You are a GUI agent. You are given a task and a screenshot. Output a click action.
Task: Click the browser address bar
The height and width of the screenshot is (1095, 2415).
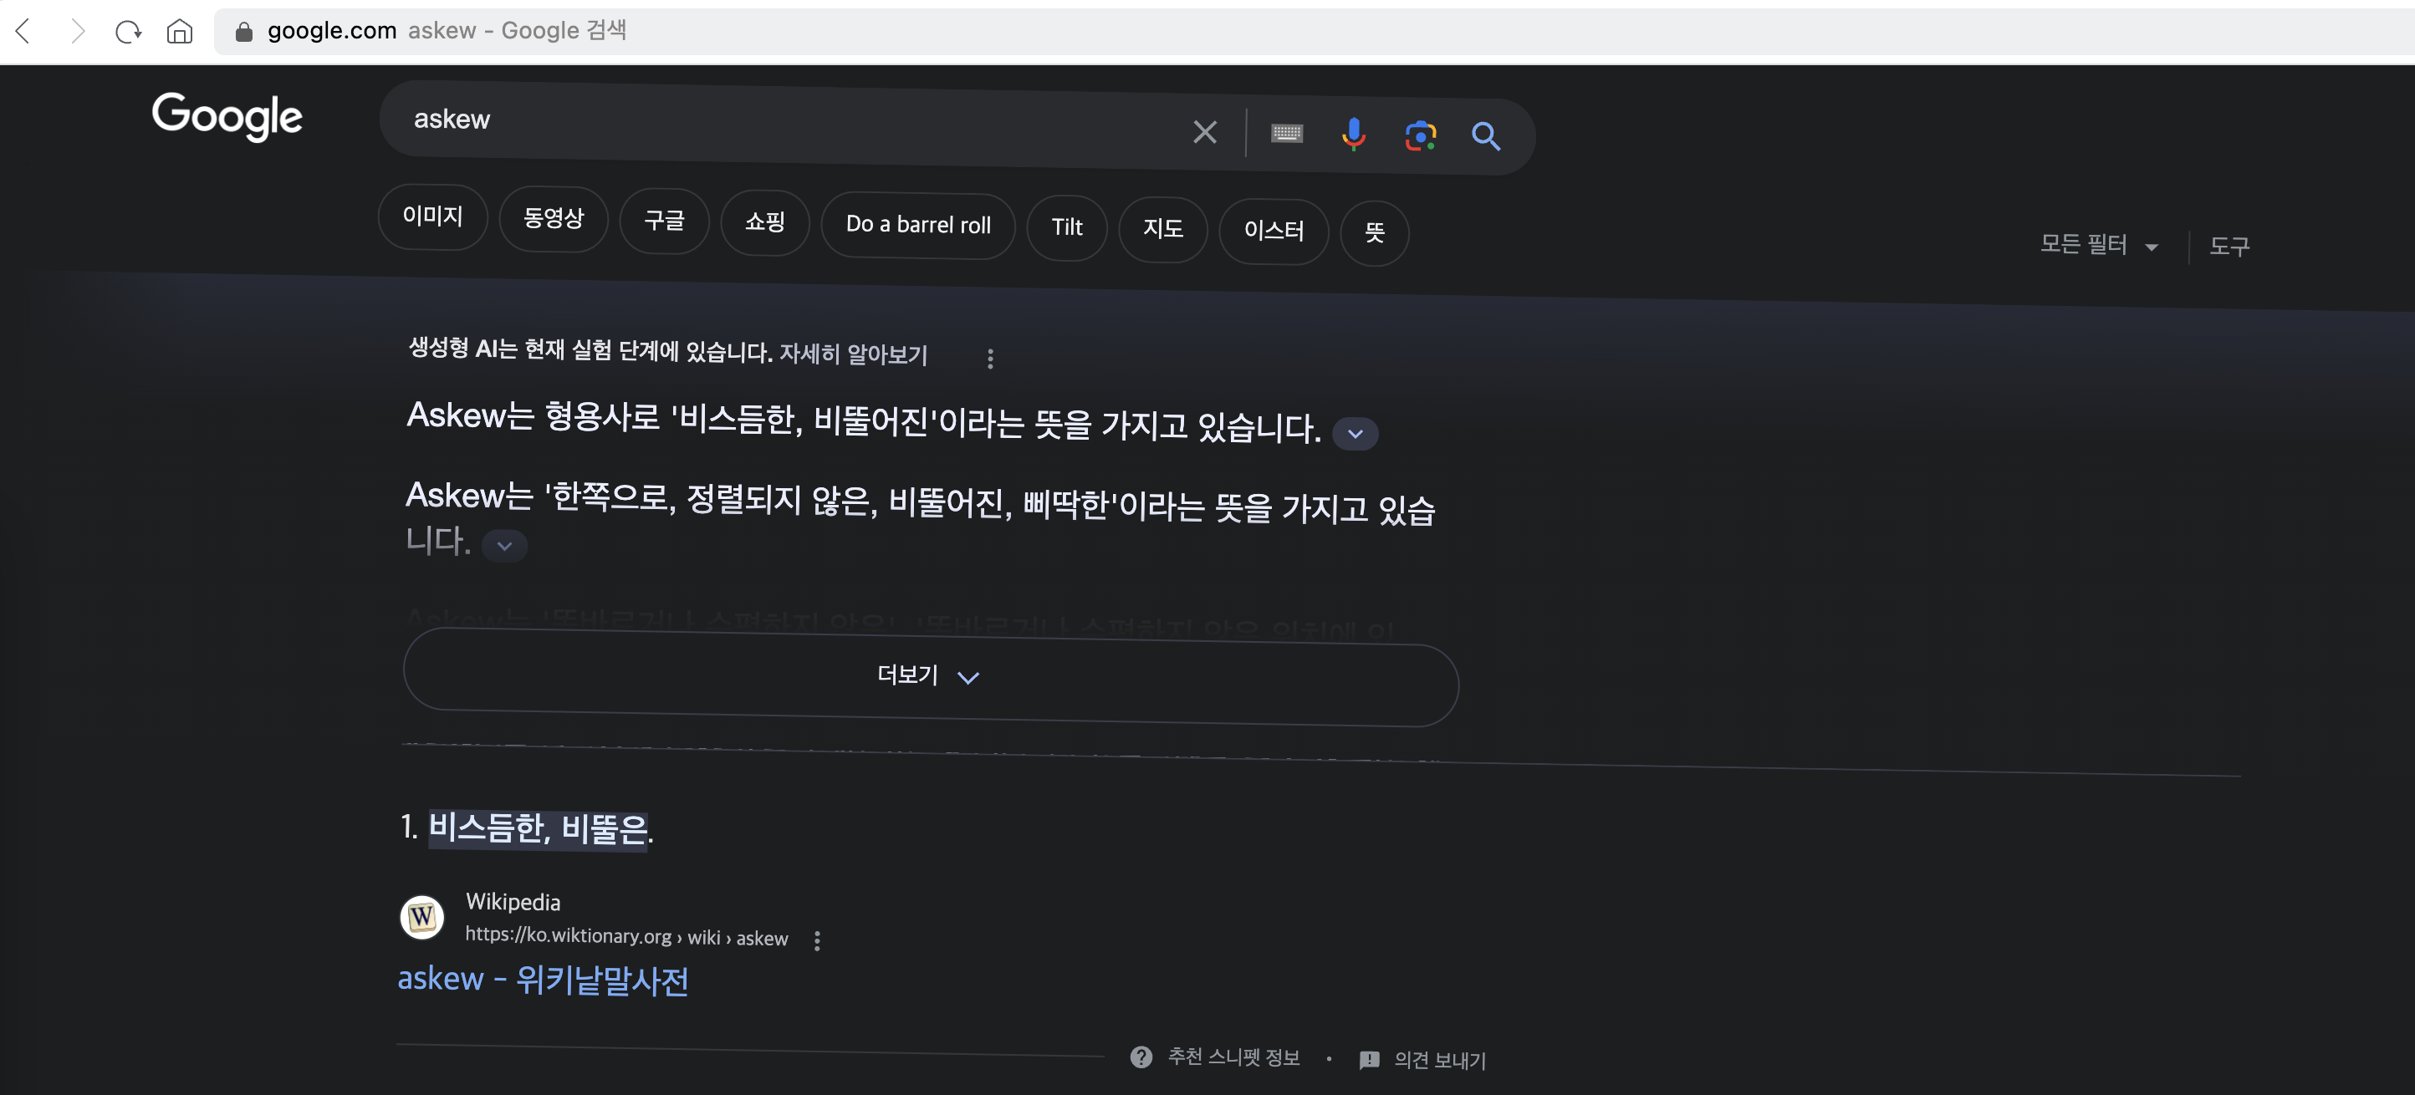pos(1313,32)
